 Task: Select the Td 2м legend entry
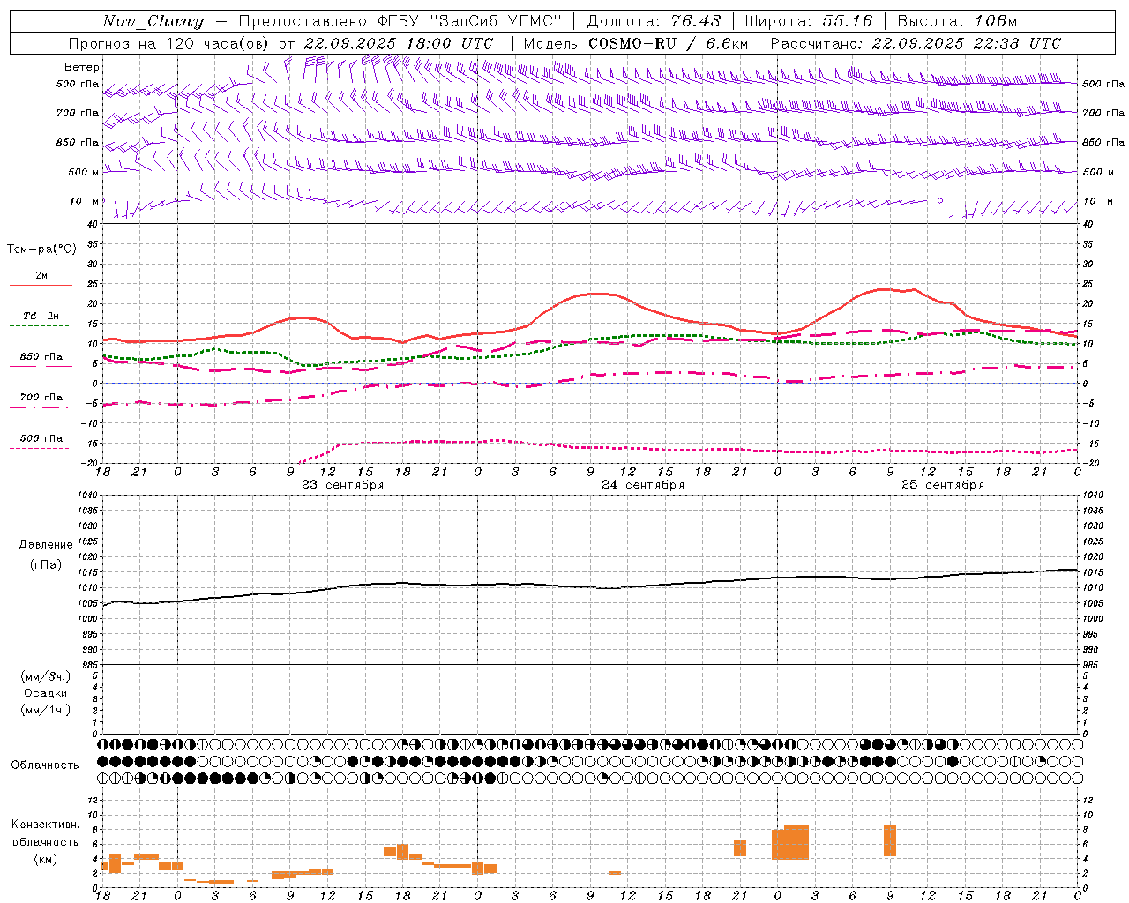tap(41, 316)
